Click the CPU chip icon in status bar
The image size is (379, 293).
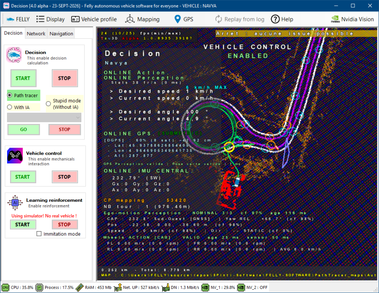point(5,288)
